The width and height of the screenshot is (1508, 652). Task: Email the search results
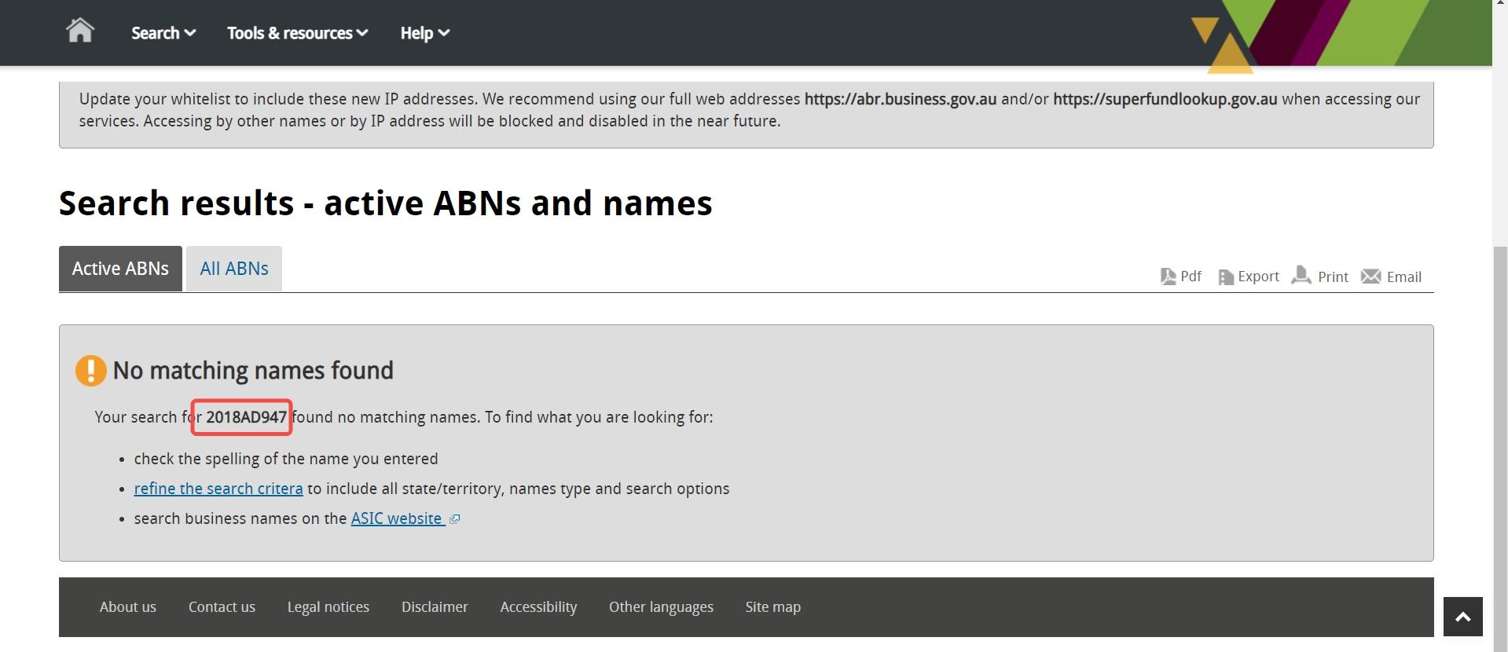[1391, 277]
